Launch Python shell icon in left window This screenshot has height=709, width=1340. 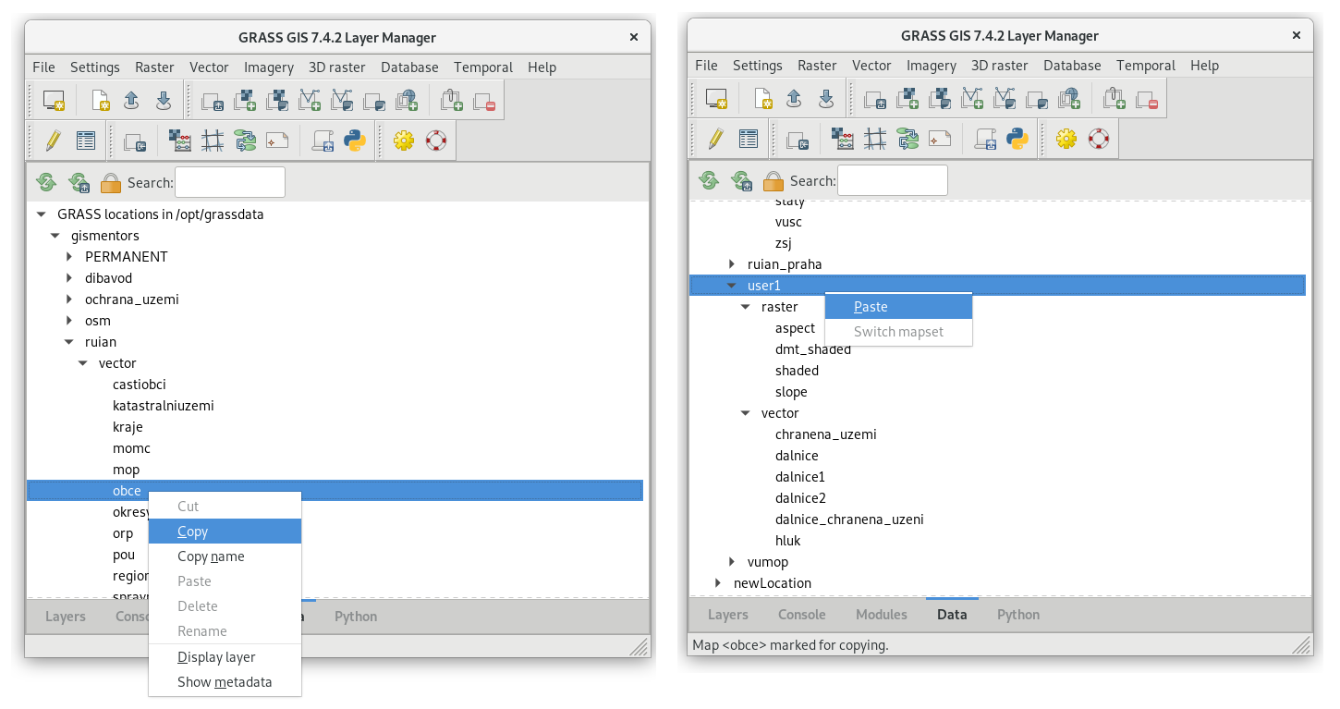(x=355, y=141)
